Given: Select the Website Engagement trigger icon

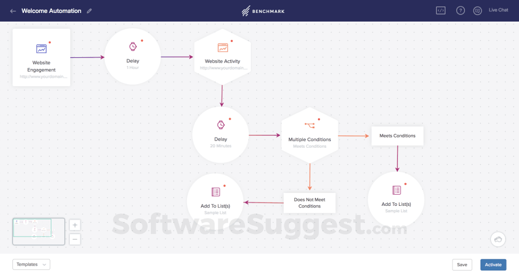Looking at the screenshot, I should 42,49.
